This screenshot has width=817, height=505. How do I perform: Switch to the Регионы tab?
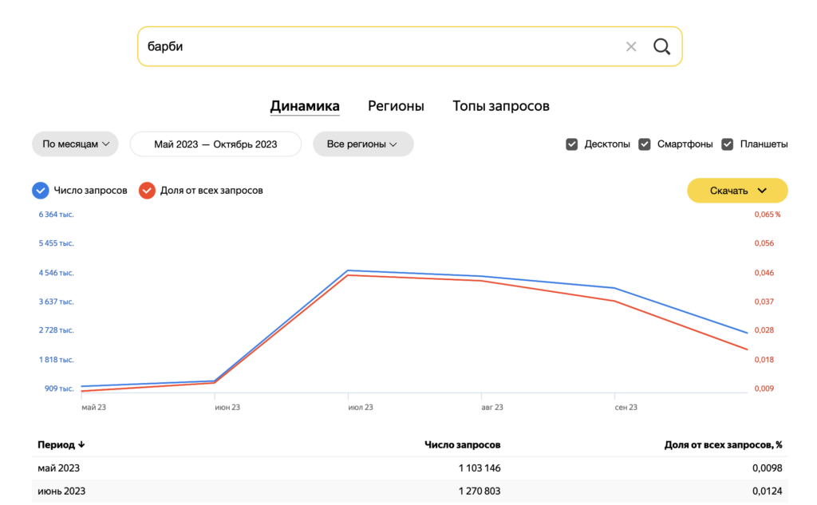point(396,106)
